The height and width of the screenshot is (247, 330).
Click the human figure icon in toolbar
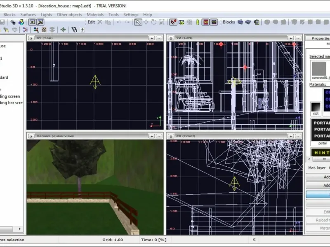82,30
